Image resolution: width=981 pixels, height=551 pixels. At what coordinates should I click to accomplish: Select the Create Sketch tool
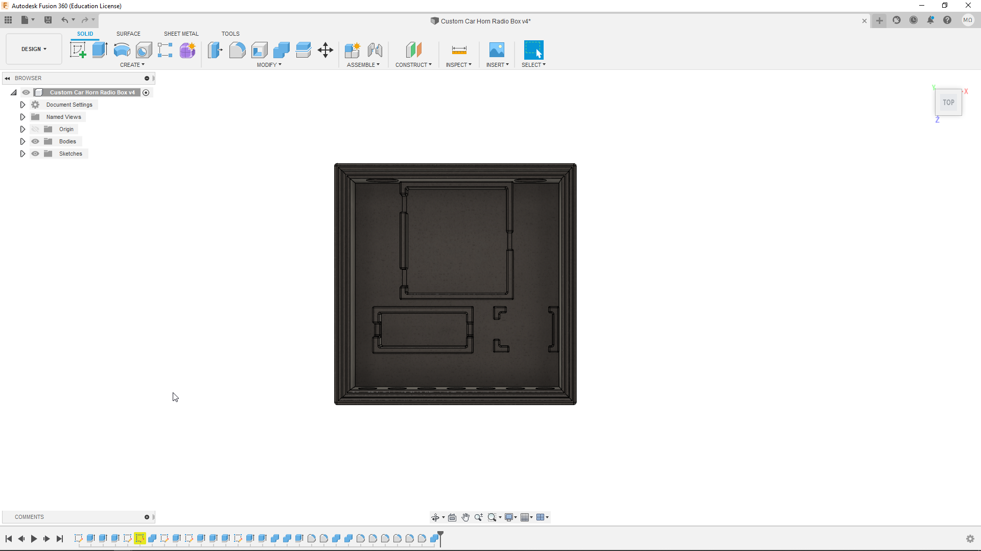click(78, 50)
